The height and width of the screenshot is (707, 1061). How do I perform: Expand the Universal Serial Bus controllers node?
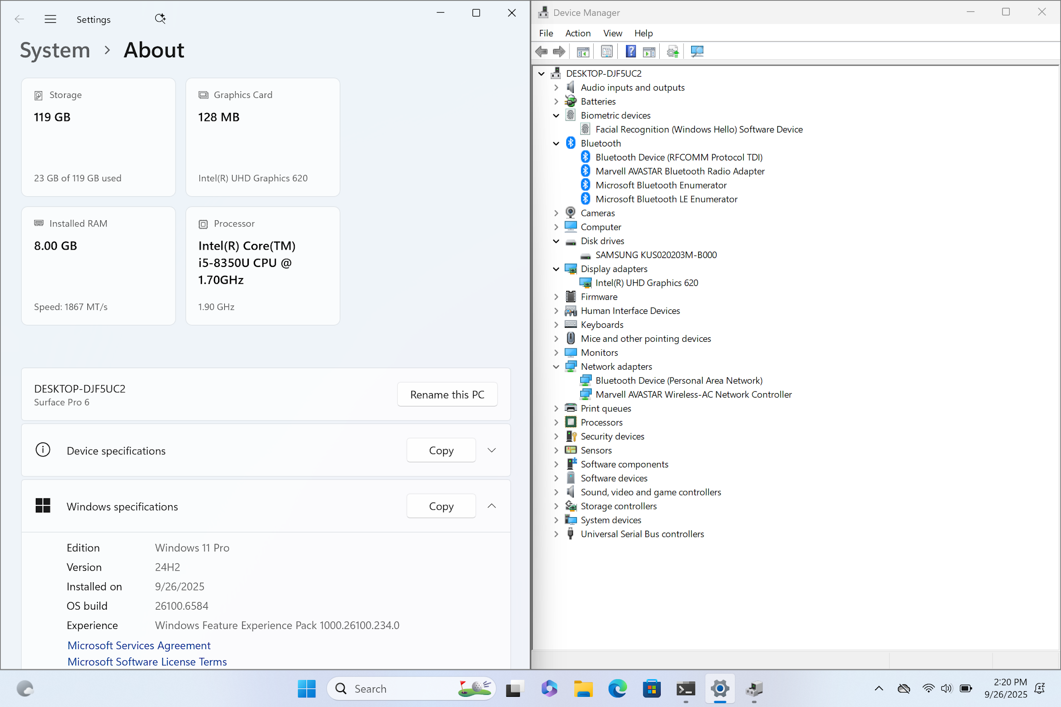pyautogui.click(x=556, y=534)
